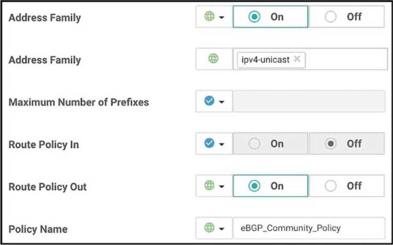Click the blue checkmark icon for Route Policy In
393x245 pixels.
coord(209,143)
